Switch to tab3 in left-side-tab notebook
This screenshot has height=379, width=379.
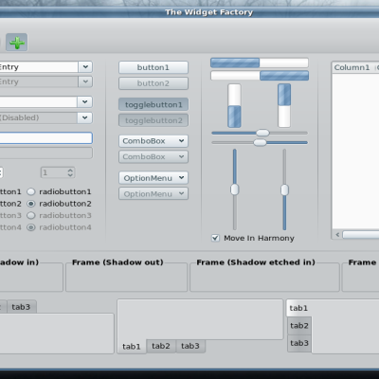point(299,343)
